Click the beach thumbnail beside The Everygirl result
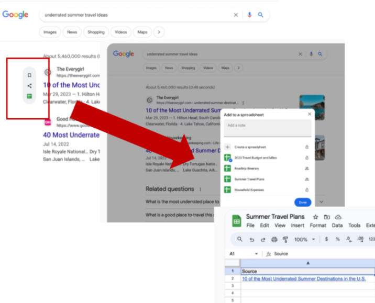The width and height of the screenshot is (375, 303). [312, 107]
